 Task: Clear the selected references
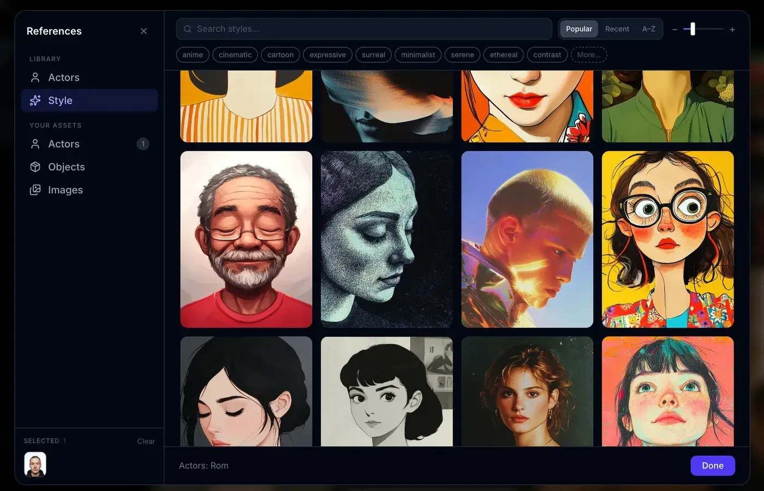click(x=146, y=441)
